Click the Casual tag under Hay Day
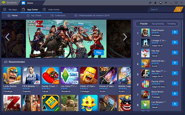Image resolution: width=185 pixels, height=115 pixels. (155, 56)
